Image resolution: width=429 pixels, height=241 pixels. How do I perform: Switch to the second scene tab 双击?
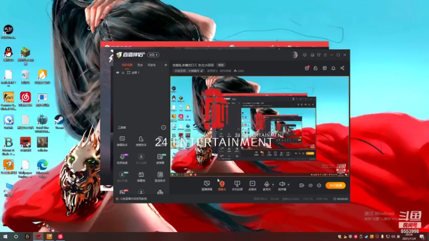(x=140, y=65)
